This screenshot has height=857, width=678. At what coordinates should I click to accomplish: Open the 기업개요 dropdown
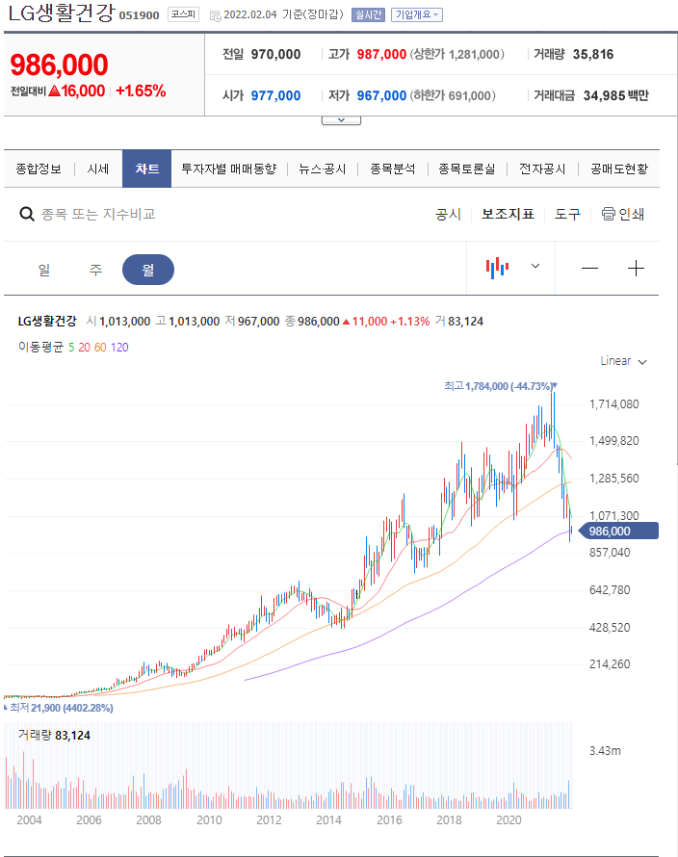click(x=417, y=14)
